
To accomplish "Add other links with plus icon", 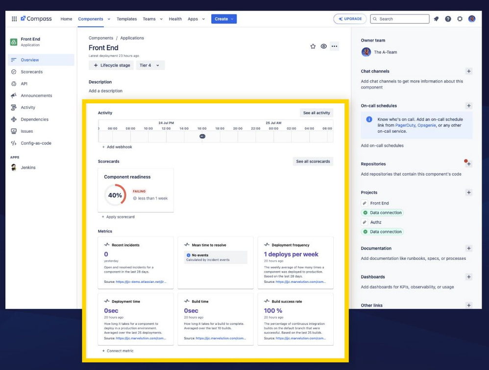I will tap(469, 305).
